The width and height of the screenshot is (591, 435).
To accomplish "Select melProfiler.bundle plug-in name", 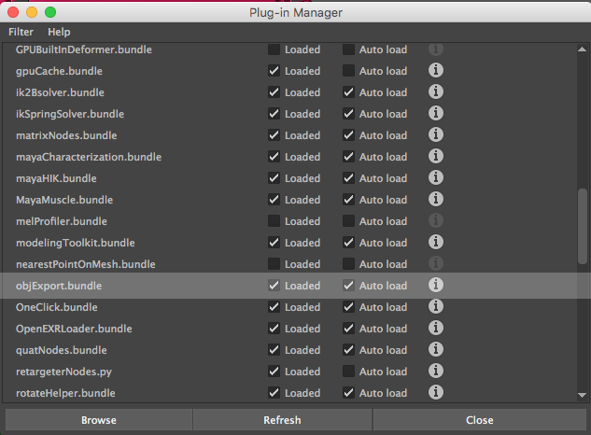I will click(x=62, y=221).
